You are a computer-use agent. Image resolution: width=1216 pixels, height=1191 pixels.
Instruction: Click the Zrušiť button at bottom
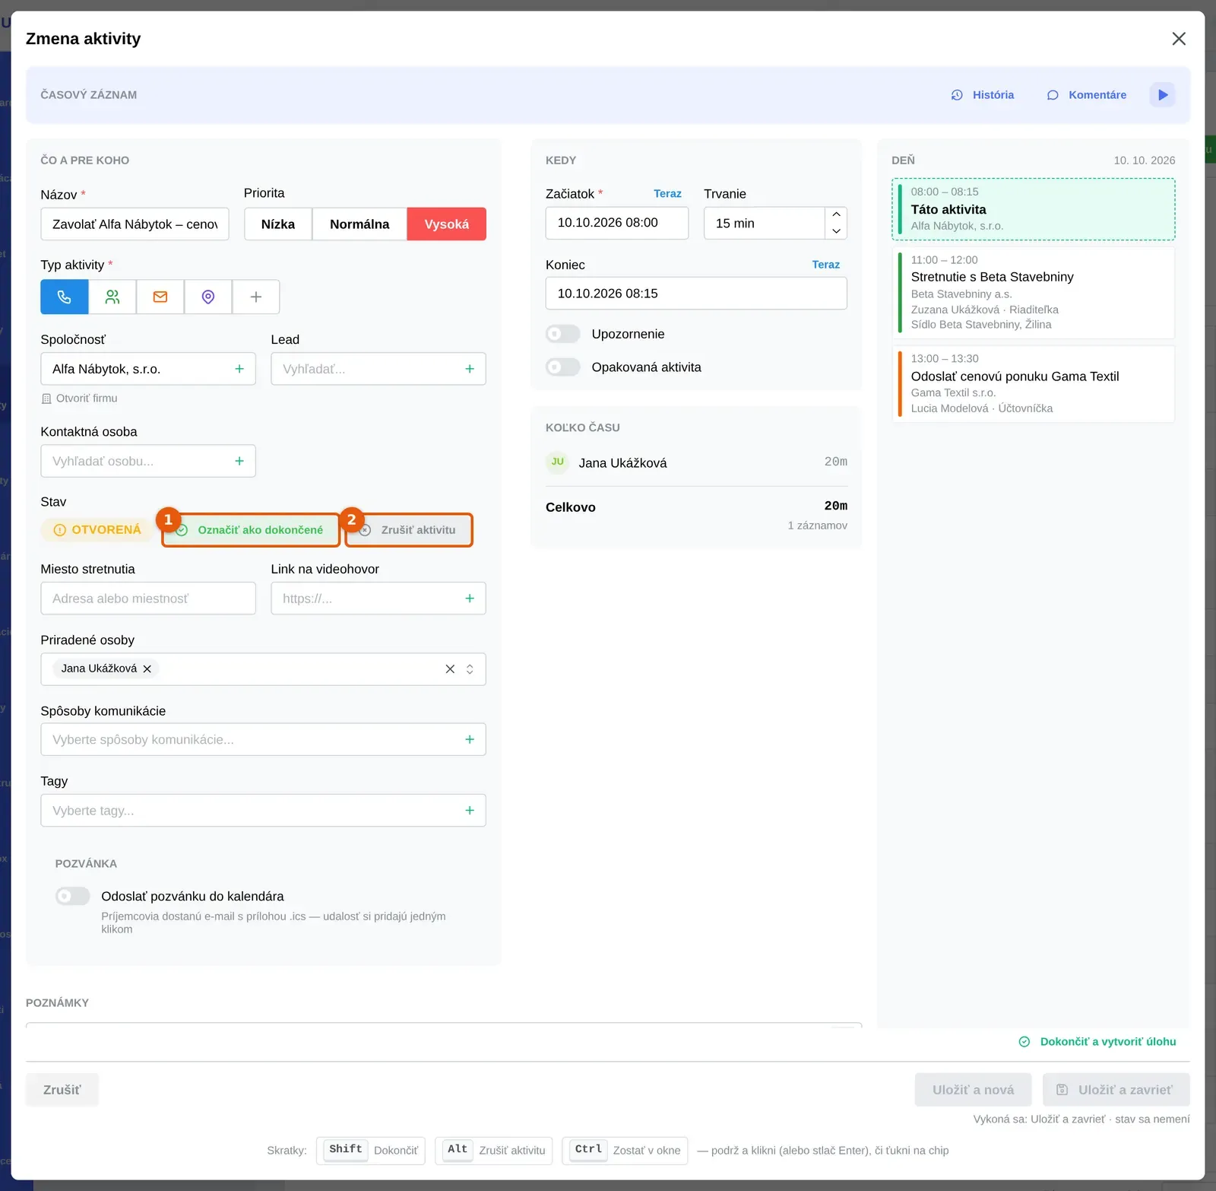pyautogui.click(x=62, y=1090)
